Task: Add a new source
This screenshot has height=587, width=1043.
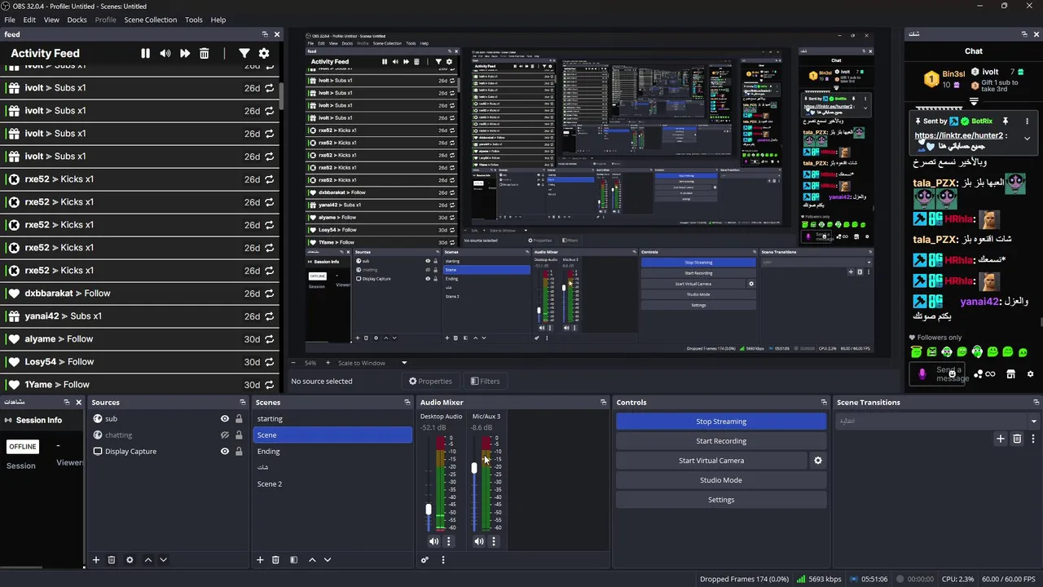Action: click(96, 560)
